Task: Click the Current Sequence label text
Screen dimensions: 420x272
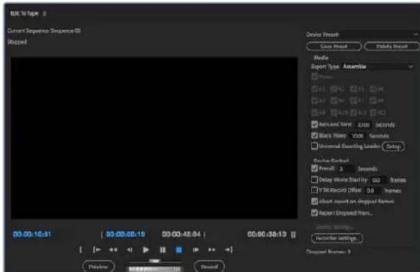Action: click(45, 31)
